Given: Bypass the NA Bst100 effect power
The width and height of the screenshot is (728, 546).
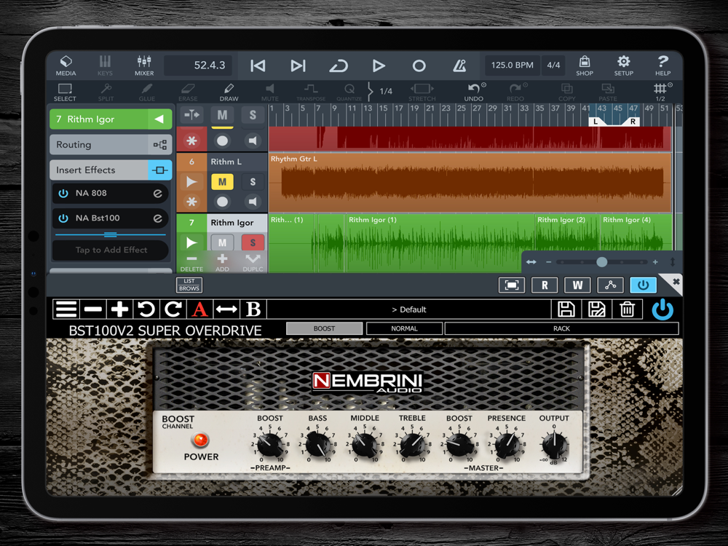Looking at the screenshot, I should click(63, 218).
